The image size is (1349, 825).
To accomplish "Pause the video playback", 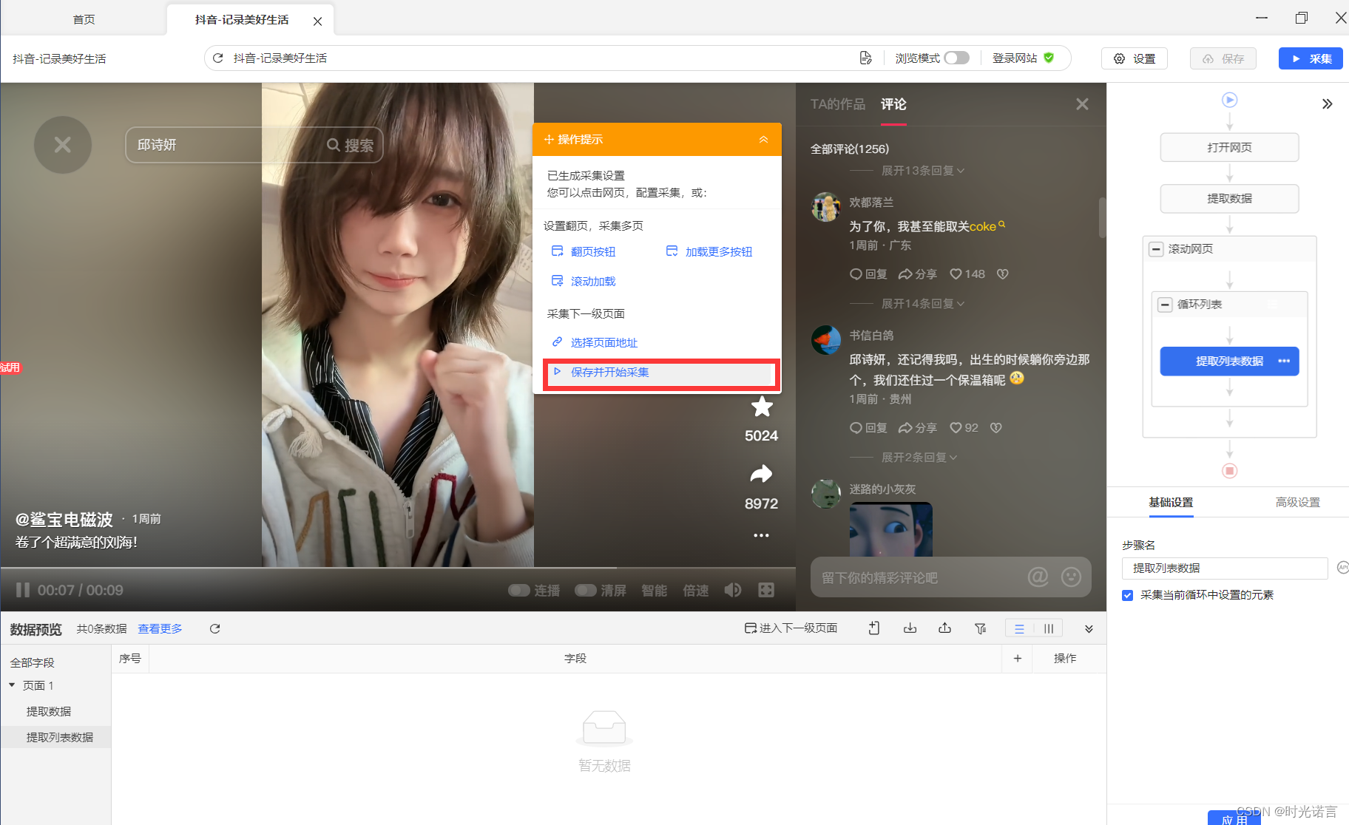I will pos(23,590).
